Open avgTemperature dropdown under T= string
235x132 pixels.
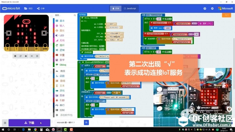click(x=131, y=86)
